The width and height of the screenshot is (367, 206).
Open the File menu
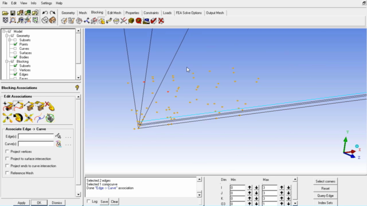click(5, 3)
